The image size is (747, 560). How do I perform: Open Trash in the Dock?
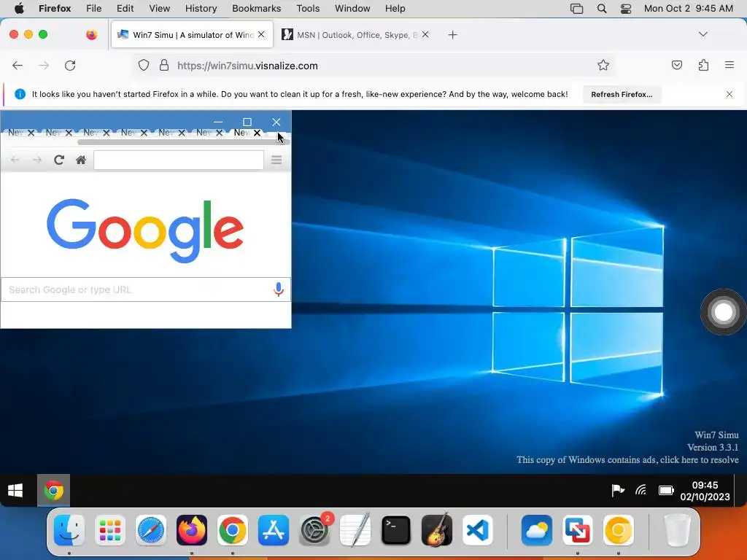point(677,530)
